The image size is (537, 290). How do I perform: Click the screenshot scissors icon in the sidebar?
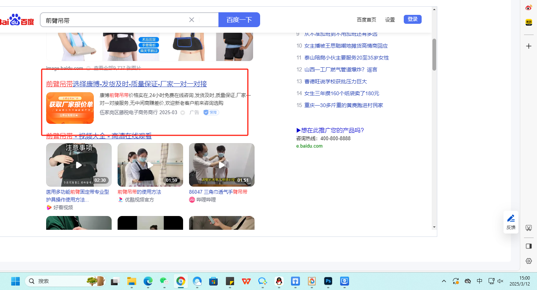coord(528,228)
